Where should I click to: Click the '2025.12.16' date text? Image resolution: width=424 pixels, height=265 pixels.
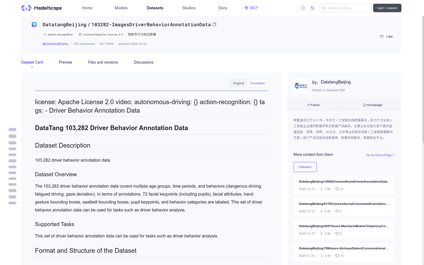307,256
